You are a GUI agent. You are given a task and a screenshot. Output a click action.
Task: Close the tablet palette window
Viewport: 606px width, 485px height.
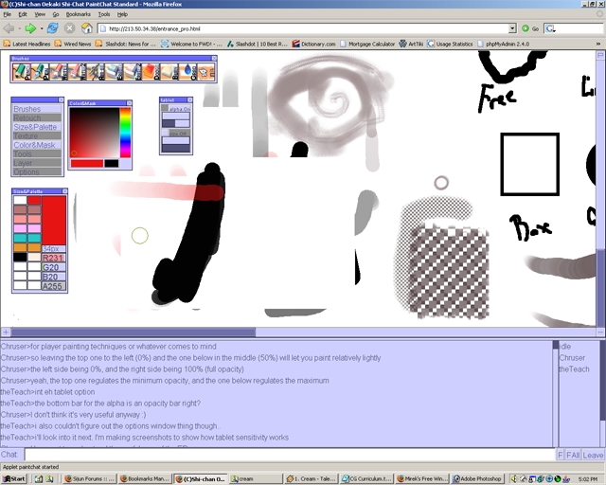[189, 99]
